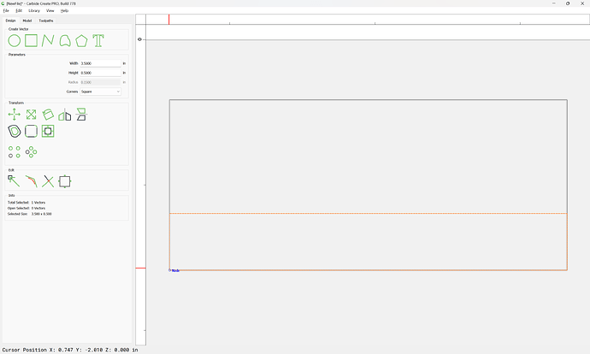Activate the Node Edit tool

tap(15, 181)
